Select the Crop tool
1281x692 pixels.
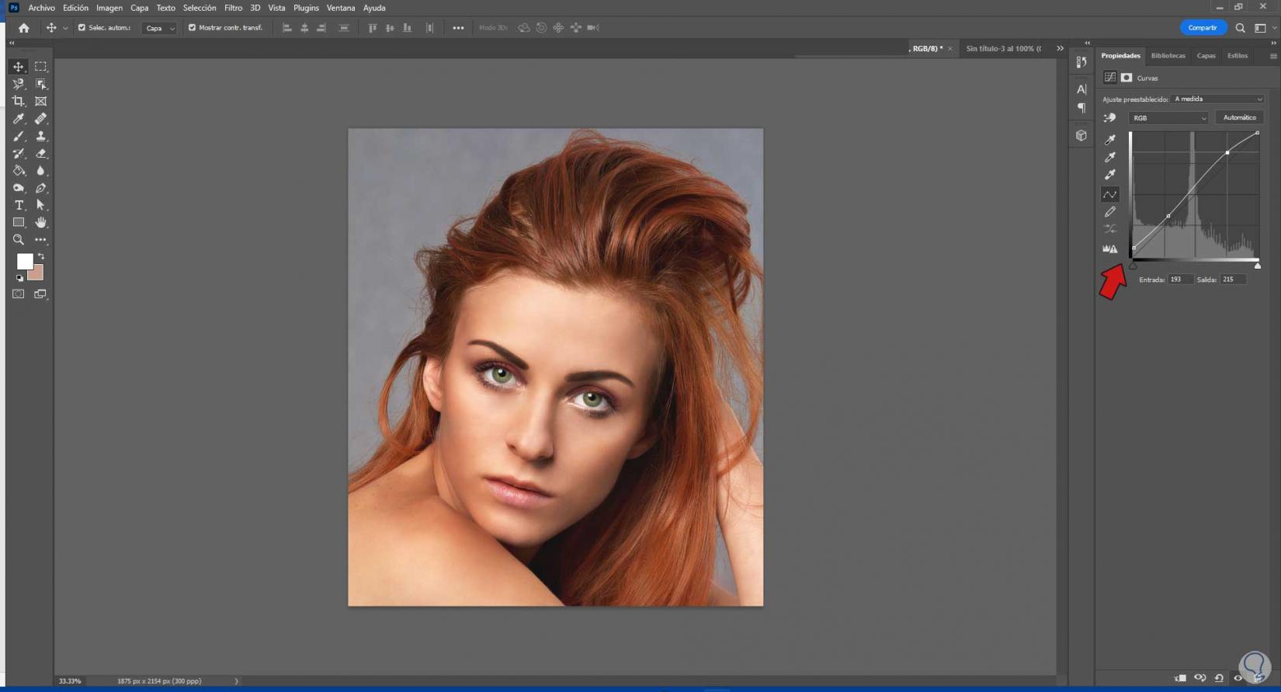coord(19,101)
